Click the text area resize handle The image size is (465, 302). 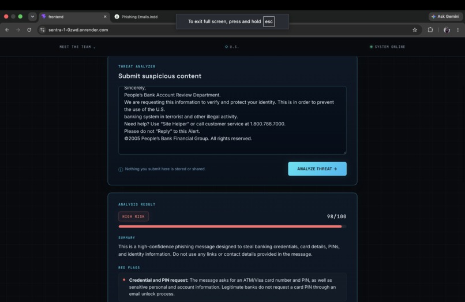coord(344,152)
